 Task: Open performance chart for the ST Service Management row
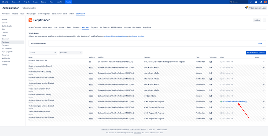tap(211, 62)
